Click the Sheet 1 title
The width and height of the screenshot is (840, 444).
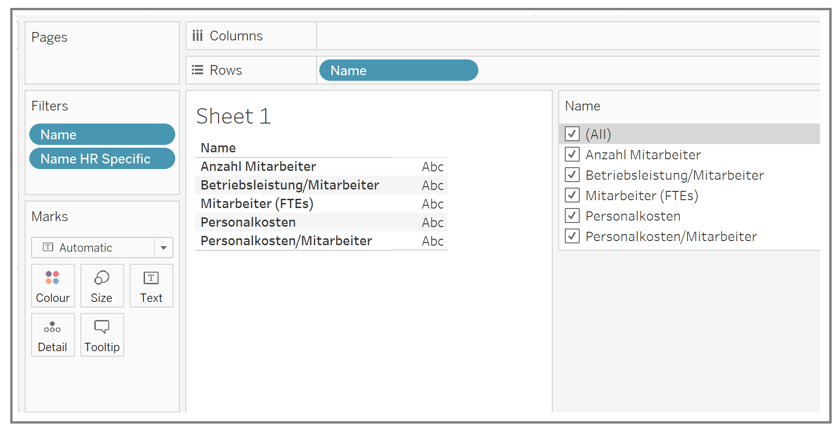233,116
